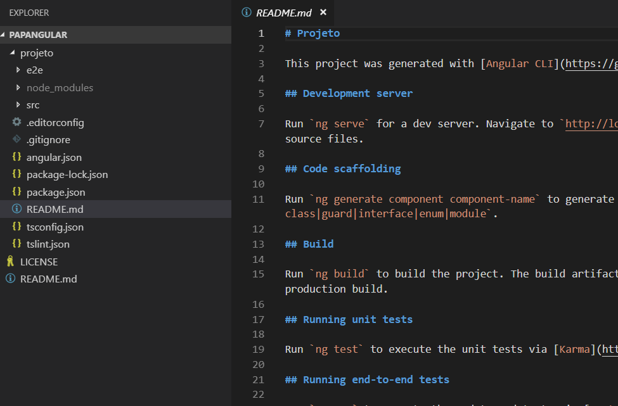Close the README.md tab
618x406 pixels.
click(x=323, y=12)
